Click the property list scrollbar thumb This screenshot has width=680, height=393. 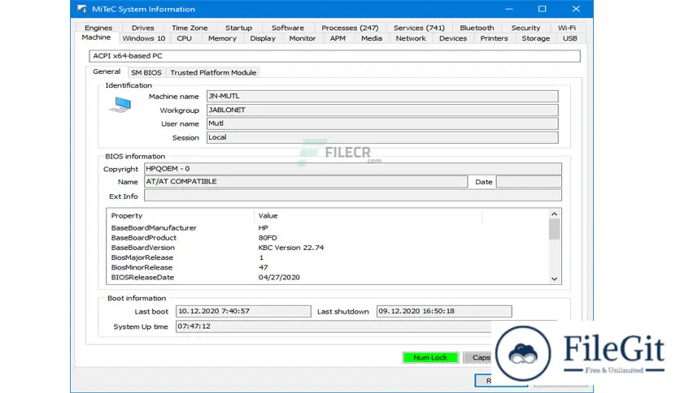pos(554,229)
